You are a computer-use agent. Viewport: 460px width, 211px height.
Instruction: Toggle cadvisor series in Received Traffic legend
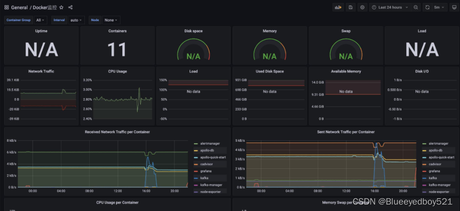206,164
